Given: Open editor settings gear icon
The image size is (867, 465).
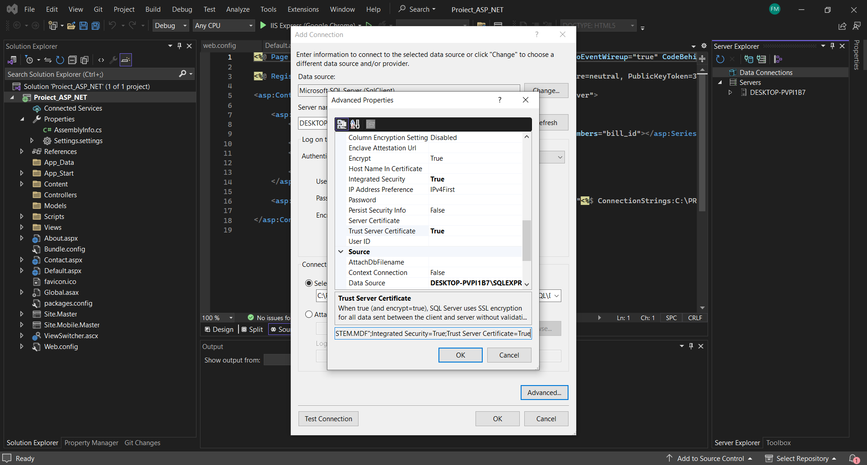Looking at the screenshot, I should 704,46.
